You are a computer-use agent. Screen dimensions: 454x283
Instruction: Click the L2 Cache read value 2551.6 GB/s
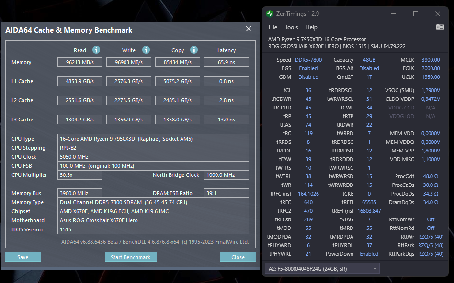pyautogui.click(x=80, y=100)
